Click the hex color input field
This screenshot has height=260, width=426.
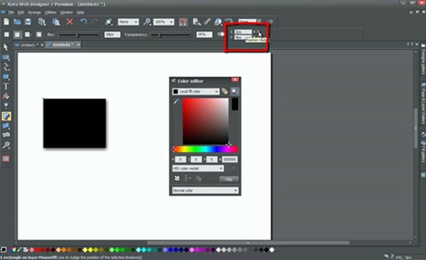tap(230, 160)
